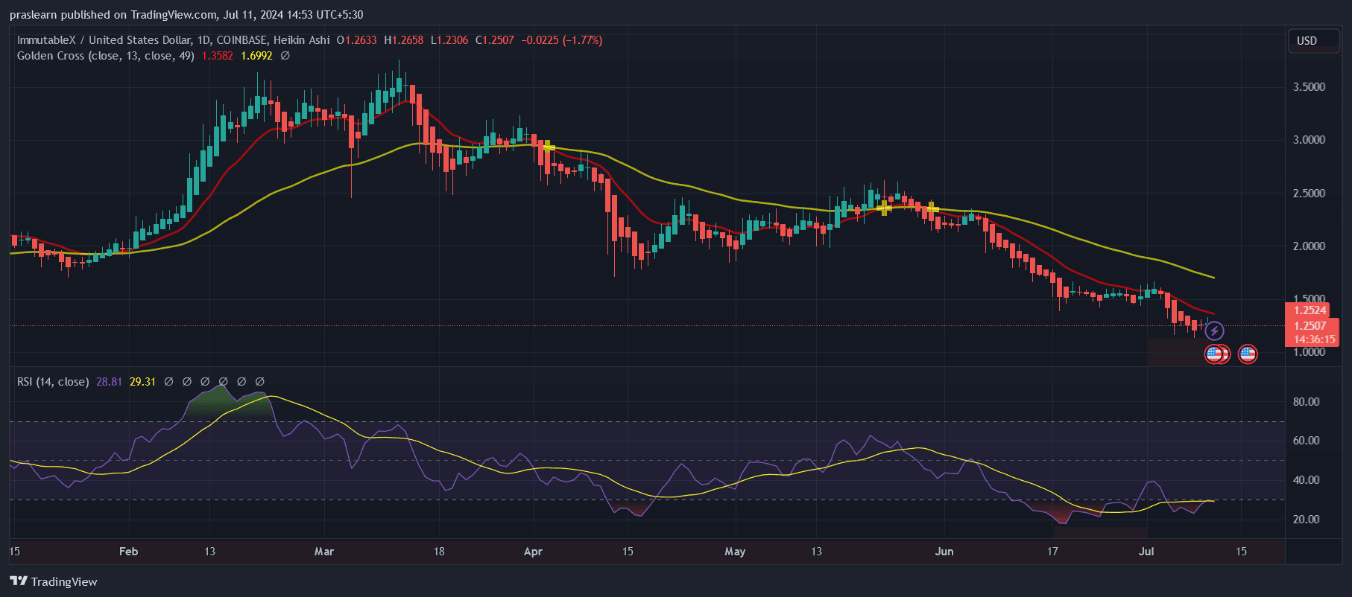Click the yellow RSI value 29.31

tap(142, 382)
